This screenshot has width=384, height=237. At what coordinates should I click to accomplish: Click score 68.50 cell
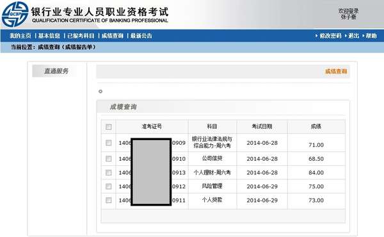point(316,159)
